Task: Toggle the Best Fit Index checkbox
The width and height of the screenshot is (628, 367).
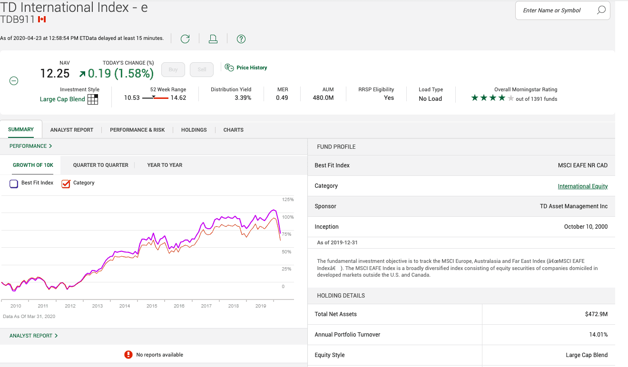Action: pos(14,183)
